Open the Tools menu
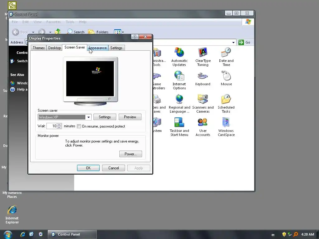319x239 pixels. pyautogui.click(x=70, y=22)
